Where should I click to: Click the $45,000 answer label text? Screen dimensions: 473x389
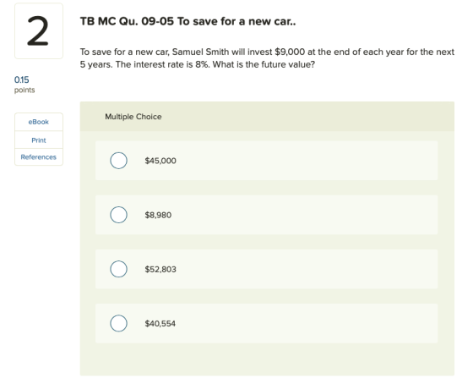pyautogui.click(x=160, y=161)
